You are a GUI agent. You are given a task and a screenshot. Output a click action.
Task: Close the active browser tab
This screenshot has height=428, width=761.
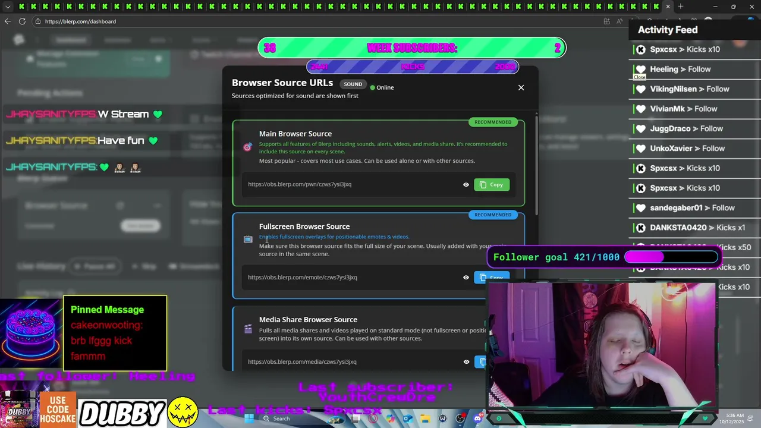(668, 7)
